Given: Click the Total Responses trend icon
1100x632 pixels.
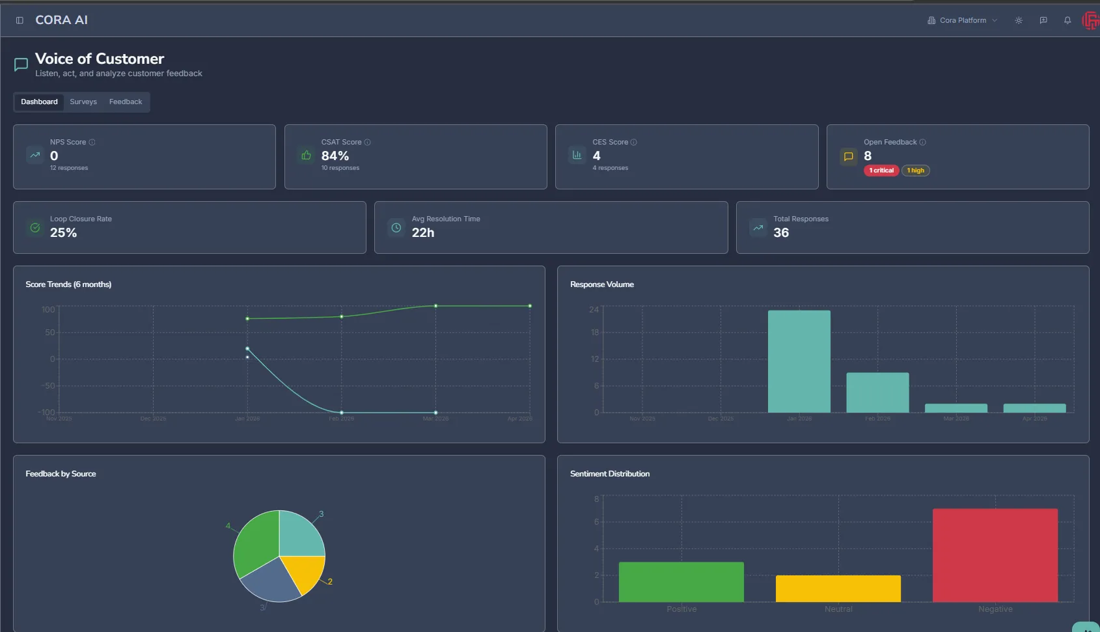Looking at the screenshot, I should pos(758,228).
